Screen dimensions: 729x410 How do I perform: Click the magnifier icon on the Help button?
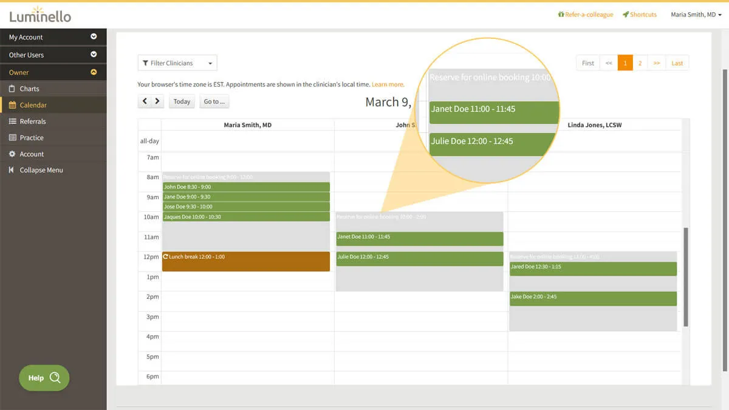tap(56, 378)
